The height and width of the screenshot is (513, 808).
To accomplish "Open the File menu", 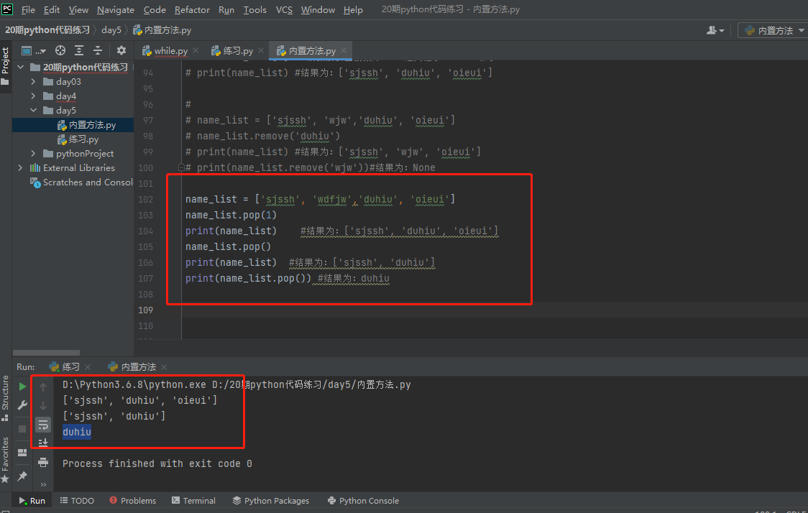I will click(x=28, y=10).
